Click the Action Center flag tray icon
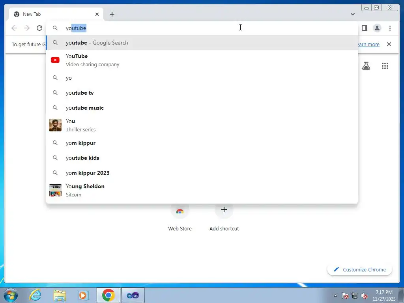The height and width of the screenshot is (303, 404). [345, 296]
